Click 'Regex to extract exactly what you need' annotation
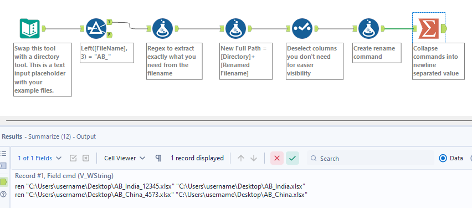 (x=175, y=61)
